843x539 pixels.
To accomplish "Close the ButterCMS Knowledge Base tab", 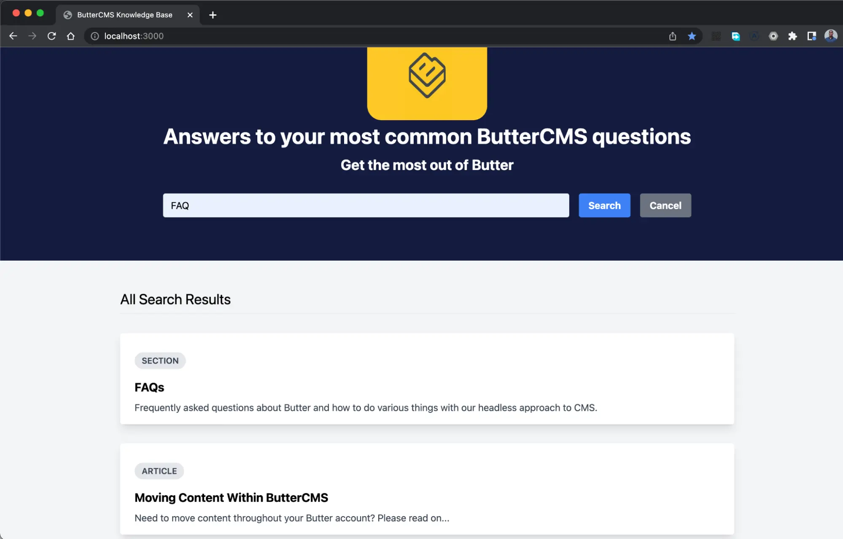I will (x=190, y=15).
